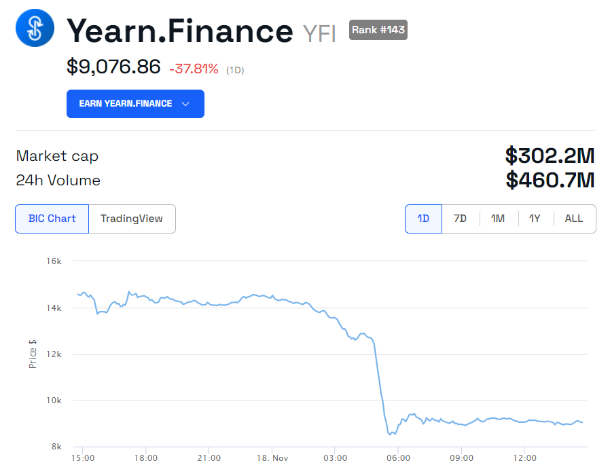Screen dimensions: 610x465
Task: Select the ALL time range
Action: (x=574, y=219)
